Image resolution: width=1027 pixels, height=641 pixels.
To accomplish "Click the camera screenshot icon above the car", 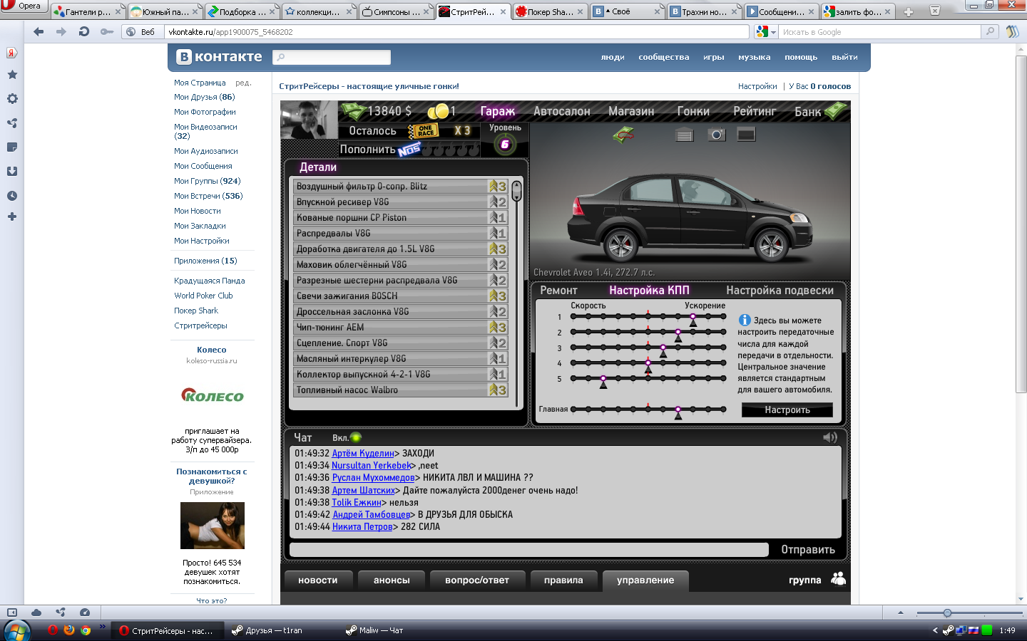I will (716, 135).
